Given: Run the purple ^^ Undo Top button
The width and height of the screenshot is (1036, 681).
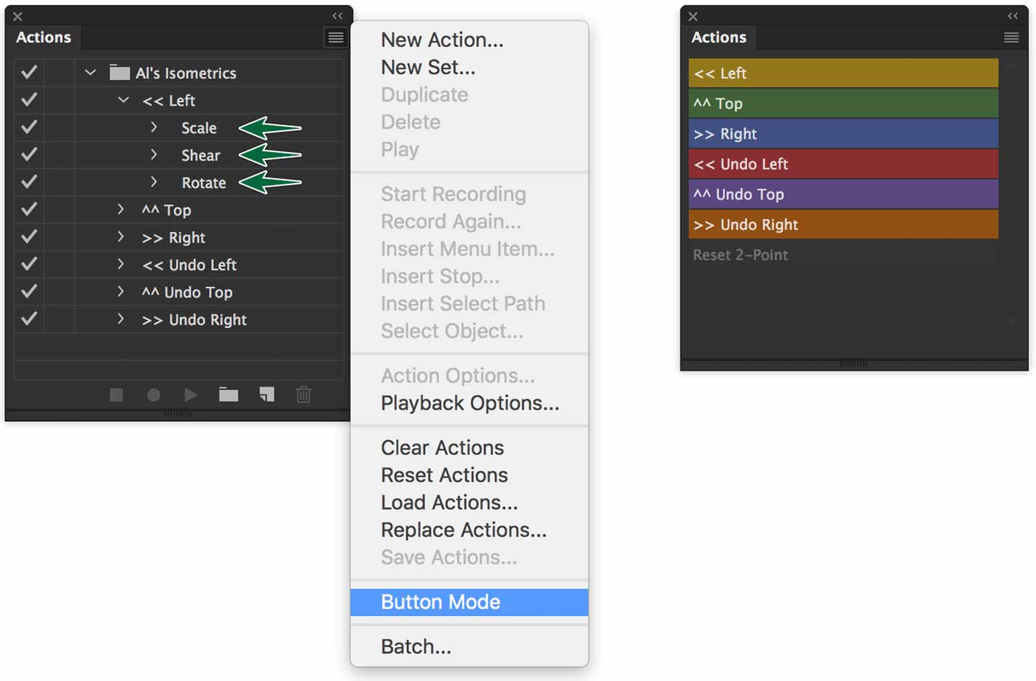Looking at the screenshot, I should [x=843, y=194].
